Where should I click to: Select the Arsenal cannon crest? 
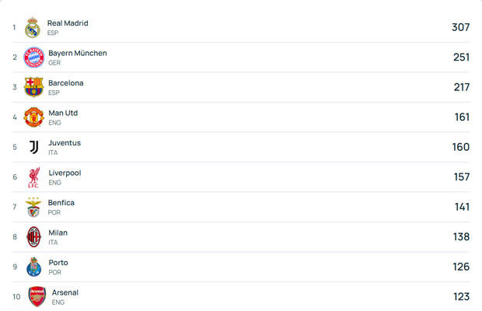tap(37, 296)
